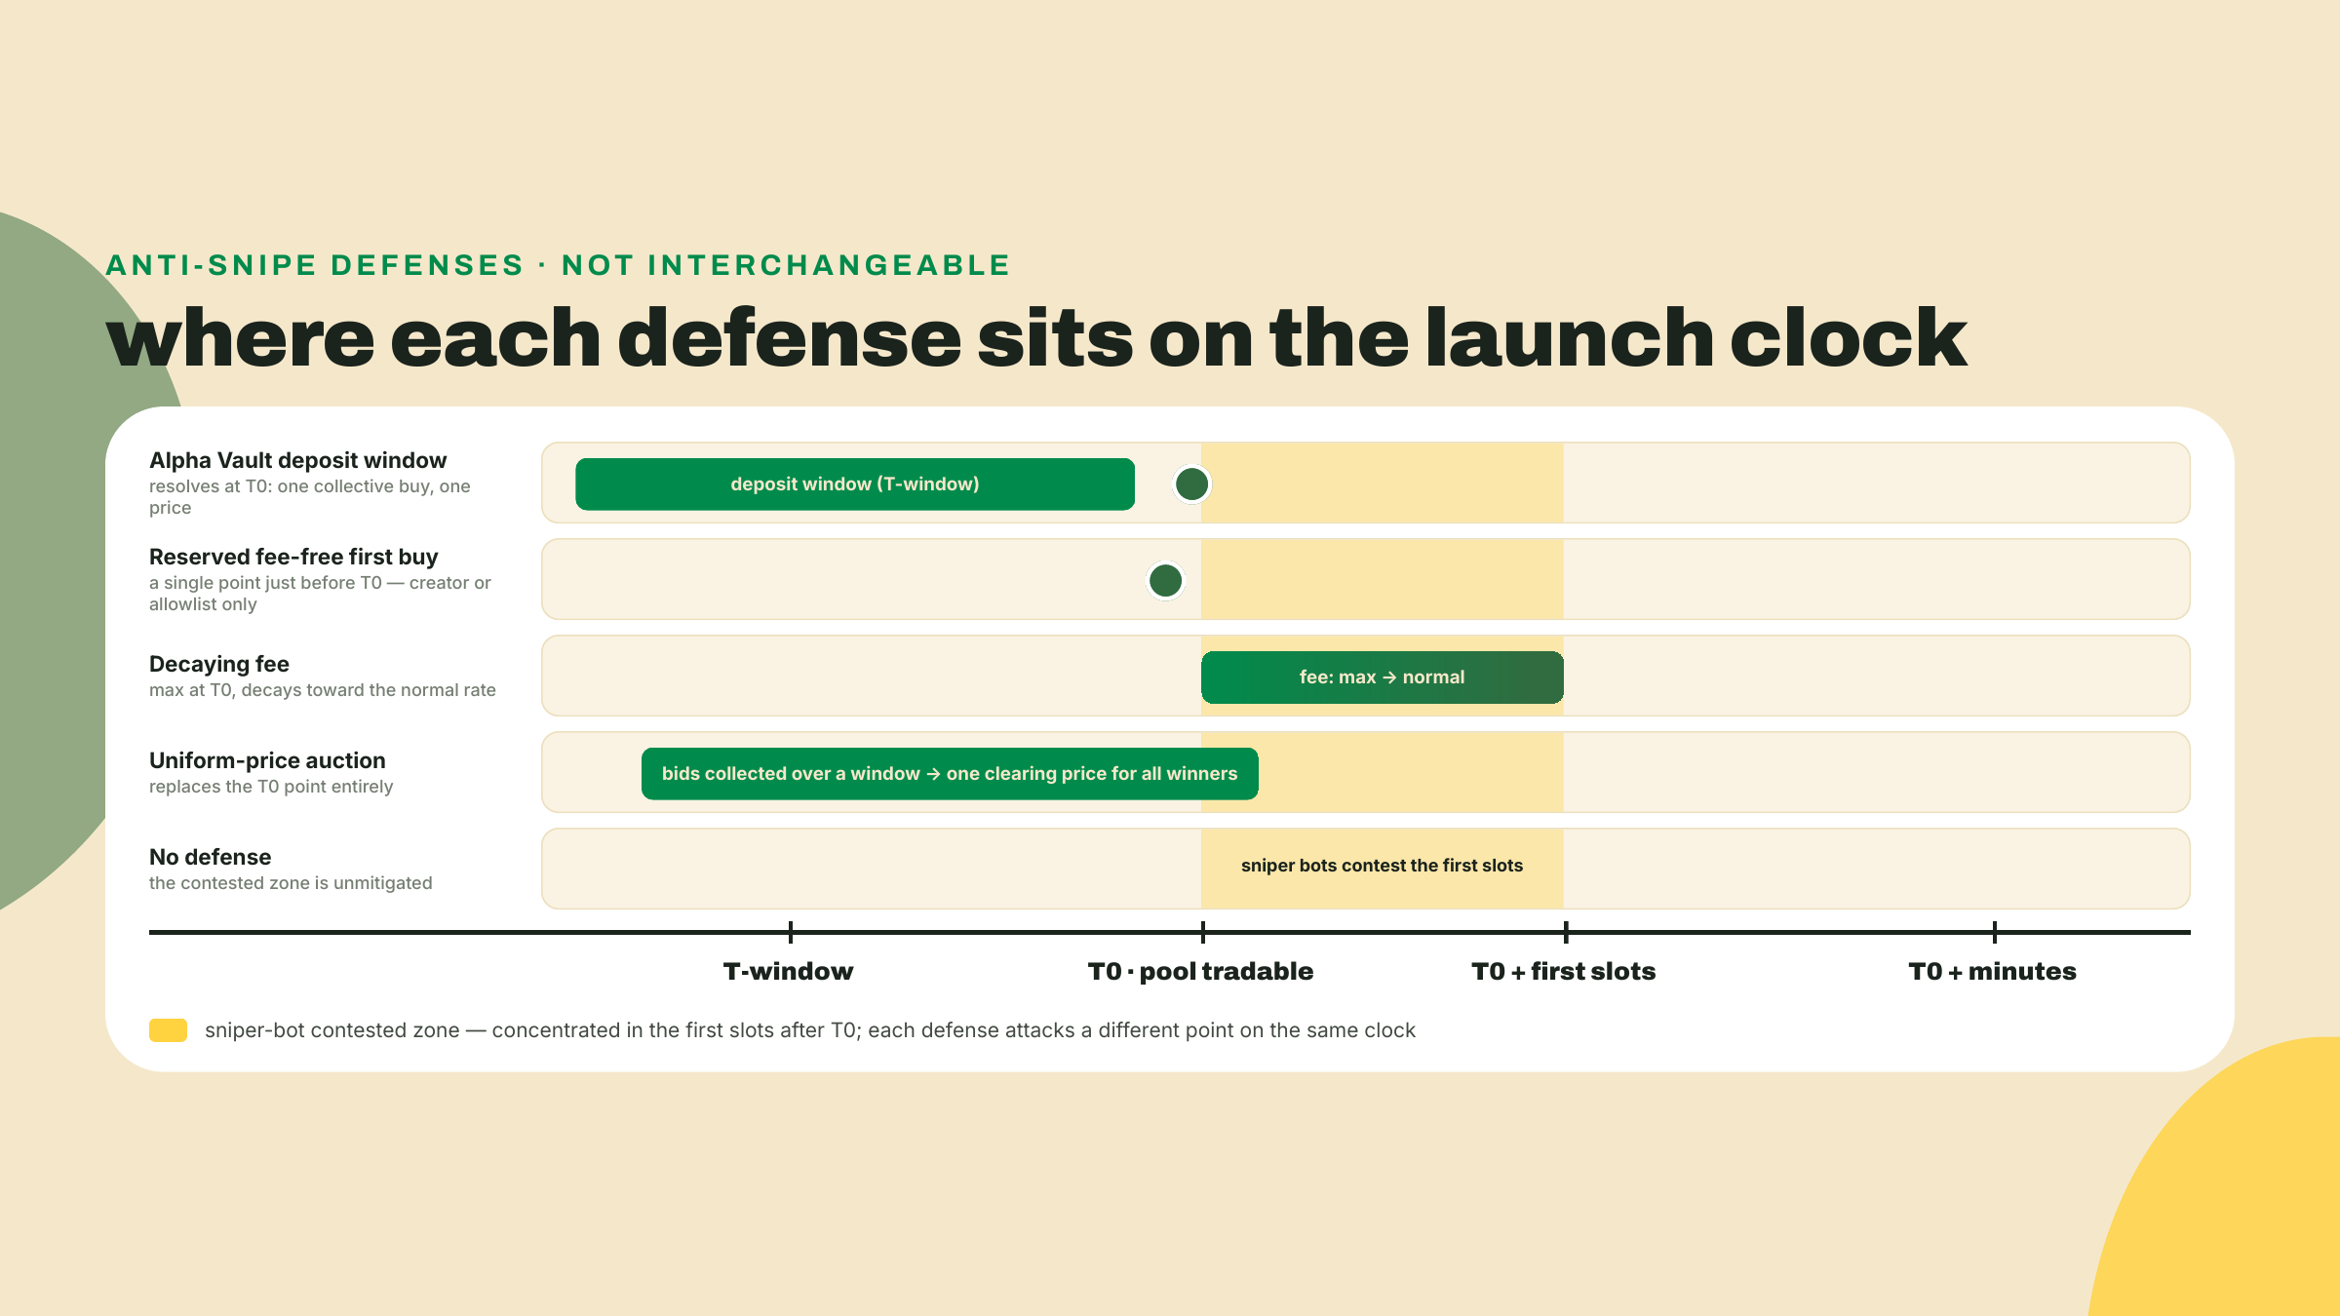Click the Reserved fee-free first buy dot

1165,581
